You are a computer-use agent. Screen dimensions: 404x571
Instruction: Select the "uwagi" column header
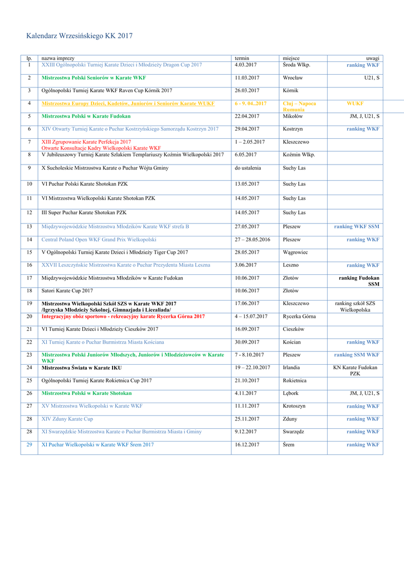click(372, 58)
